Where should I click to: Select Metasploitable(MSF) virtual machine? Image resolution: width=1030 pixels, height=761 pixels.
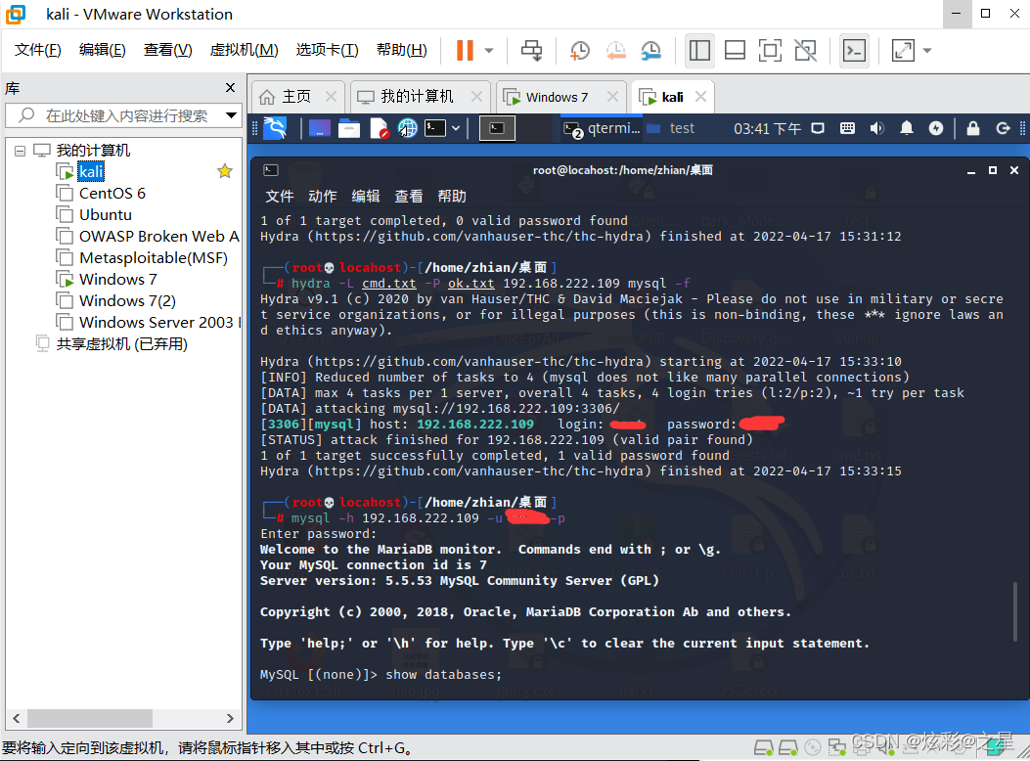(x=153, y=258)
